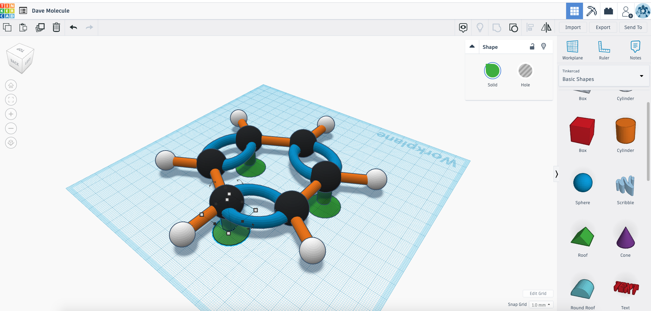The width and height of the screenshot is (651, 311).
Task: Click the Home view icon
Action: tap(11, 85)
